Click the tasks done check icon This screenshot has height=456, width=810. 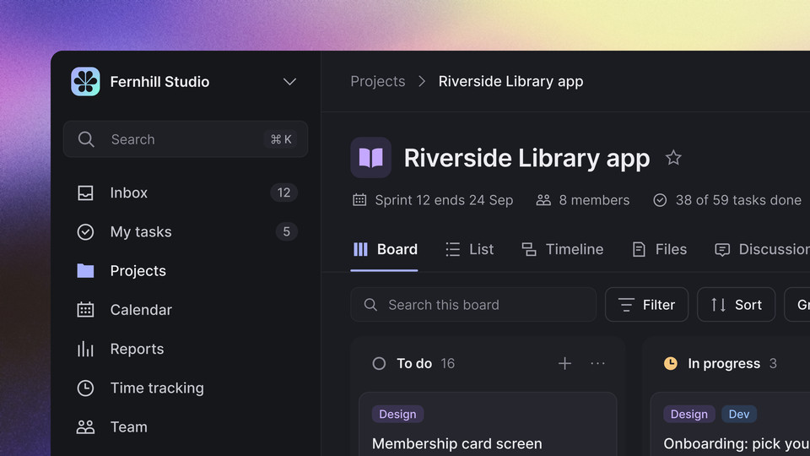pos(660,200)
